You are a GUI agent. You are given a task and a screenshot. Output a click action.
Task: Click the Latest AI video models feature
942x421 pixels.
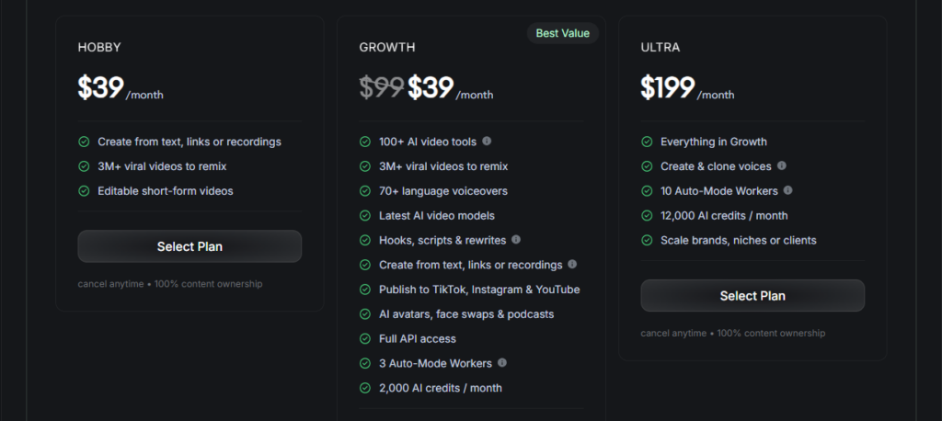click(437, 216)
